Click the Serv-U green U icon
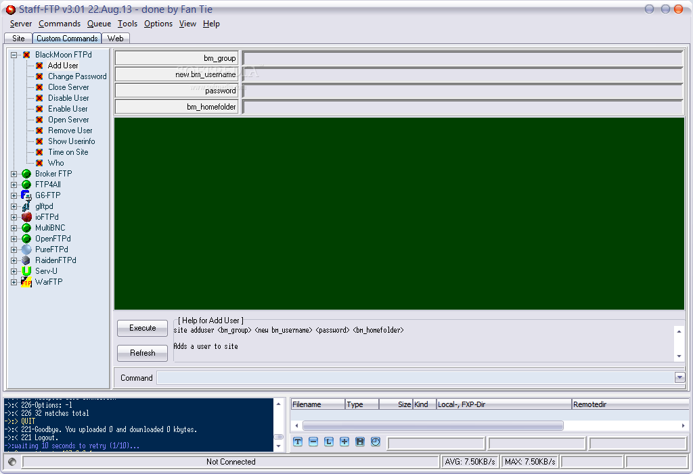693x474 pixels. [x=26, y=271]
